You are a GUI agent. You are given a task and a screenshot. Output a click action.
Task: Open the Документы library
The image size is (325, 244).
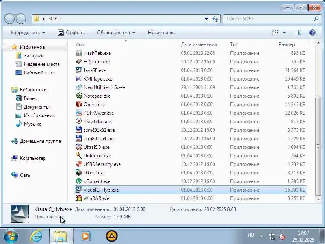pos(37,107)
